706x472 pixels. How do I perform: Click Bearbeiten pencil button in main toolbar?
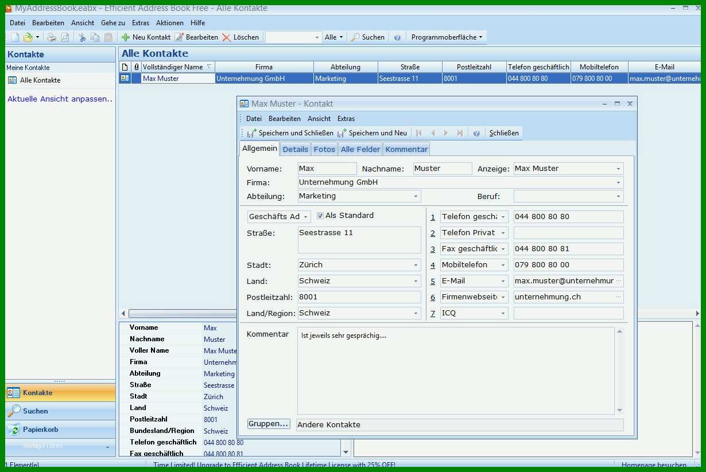(x=196, y=37)
